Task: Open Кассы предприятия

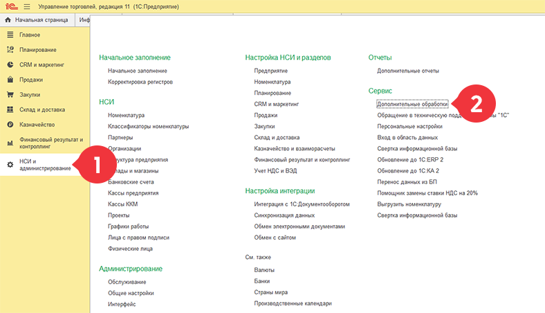Action: (x=133, y=193)
